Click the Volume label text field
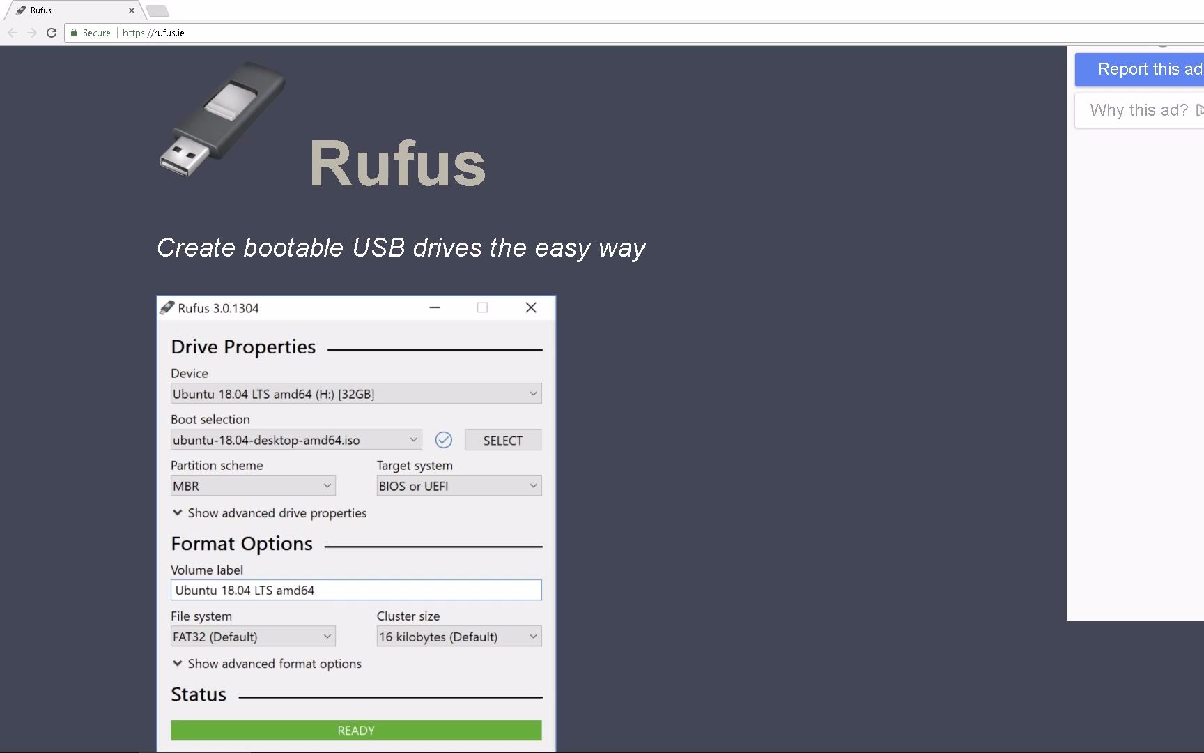Viewport: 1204px width, 753px height. click(x=356, y=590)
